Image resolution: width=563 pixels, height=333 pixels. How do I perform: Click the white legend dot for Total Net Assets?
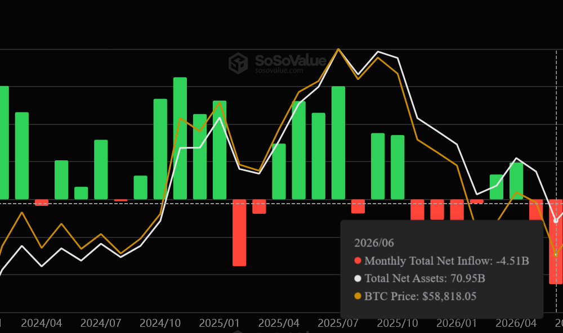tap(358, 278)
